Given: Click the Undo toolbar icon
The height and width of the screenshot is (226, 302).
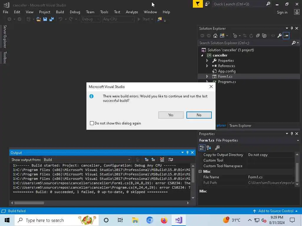Looking at the screenshot, I should tap(60, 19).
